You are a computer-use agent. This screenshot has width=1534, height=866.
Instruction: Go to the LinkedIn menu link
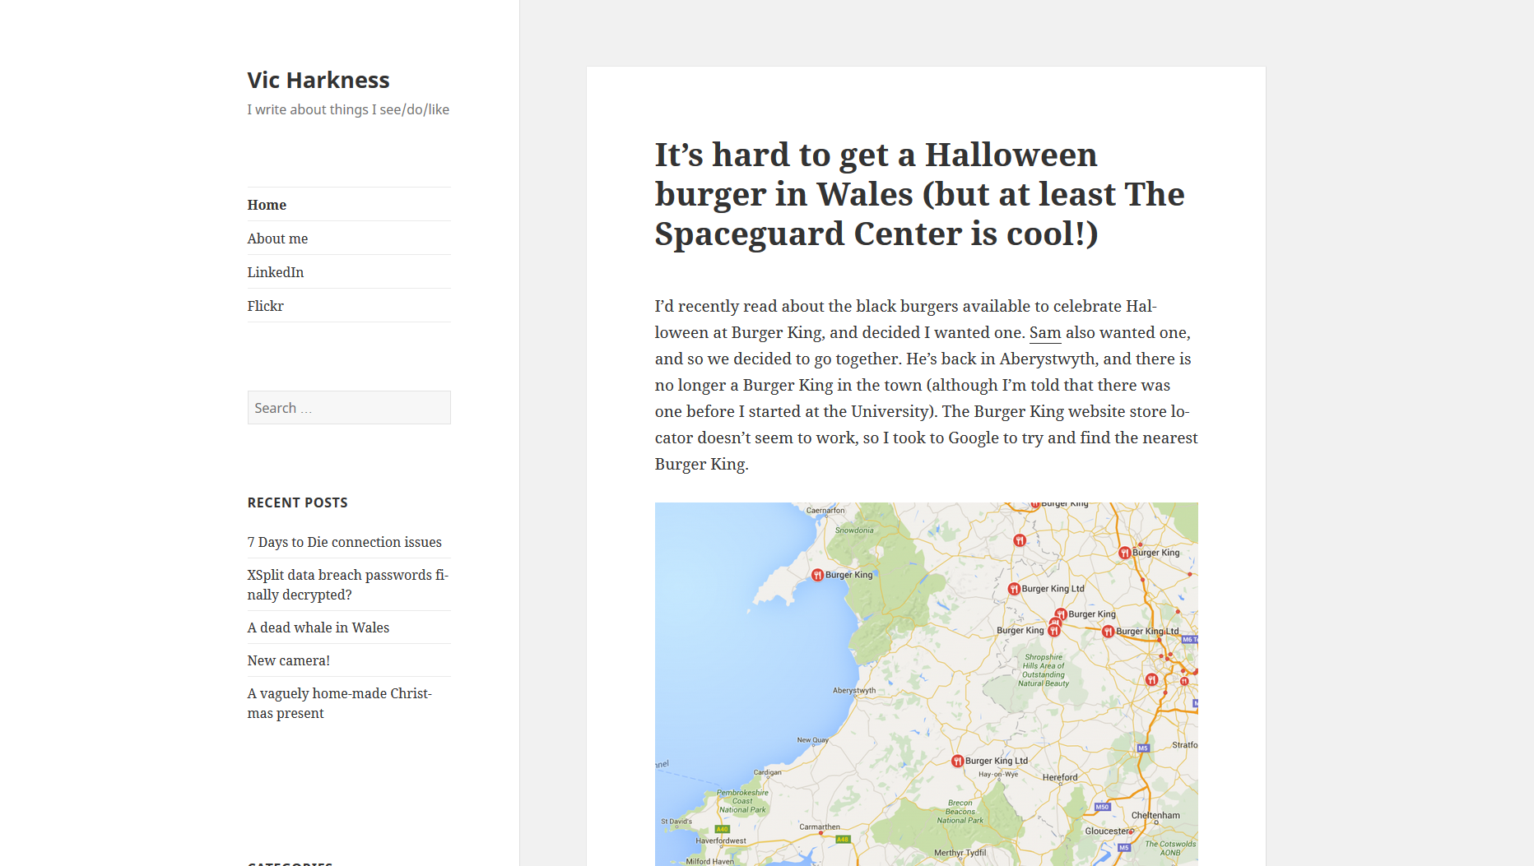(276, 272)
